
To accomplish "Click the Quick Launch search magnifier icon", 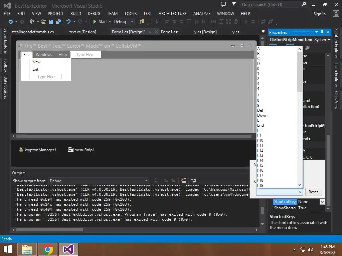I will (x=304, y=4).
